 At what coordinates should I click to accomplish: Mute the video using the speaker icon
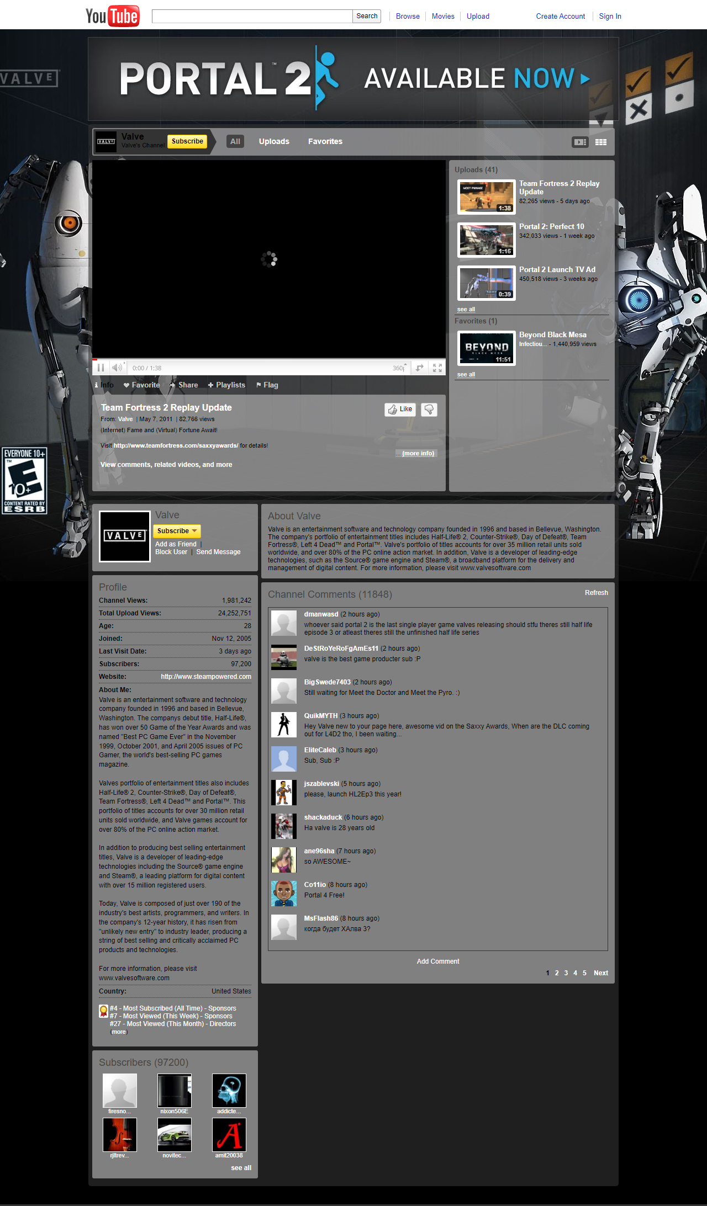(x=117, y=368)
